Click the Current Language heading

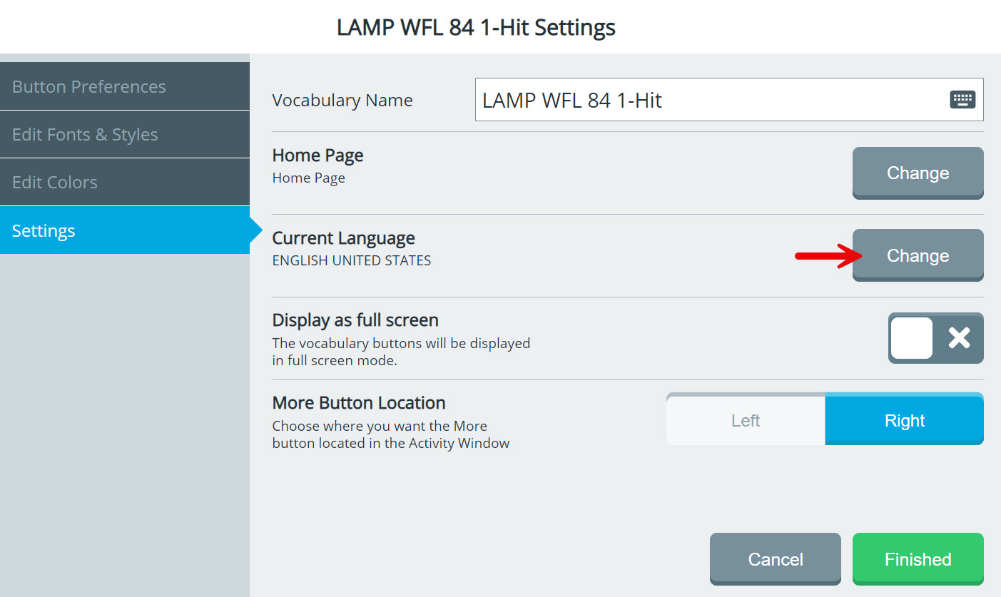[343, 238]
